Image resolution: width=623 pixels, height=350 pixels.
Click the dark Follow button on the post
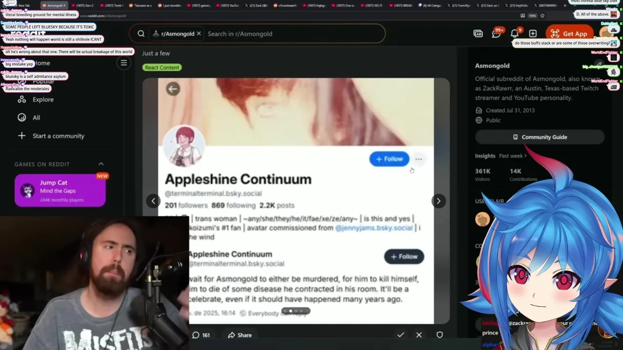coord(404,257)
